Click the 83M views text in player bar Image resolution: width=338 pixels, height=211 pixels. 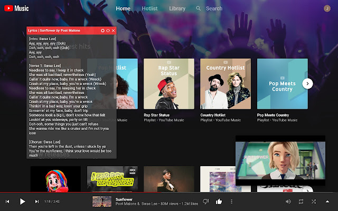[168, 204]
